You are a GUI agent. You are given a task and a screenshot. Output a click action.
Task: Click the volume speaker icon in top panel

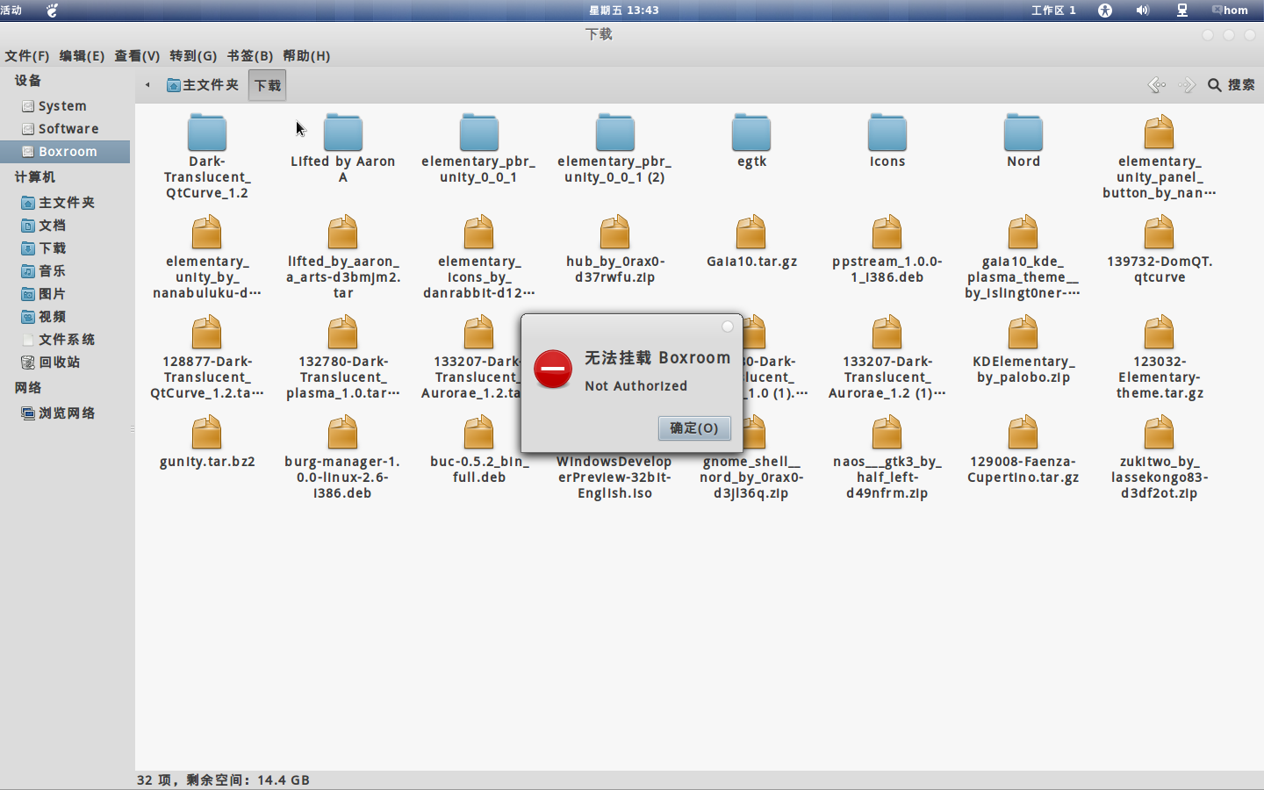[x=1142, y=11]
